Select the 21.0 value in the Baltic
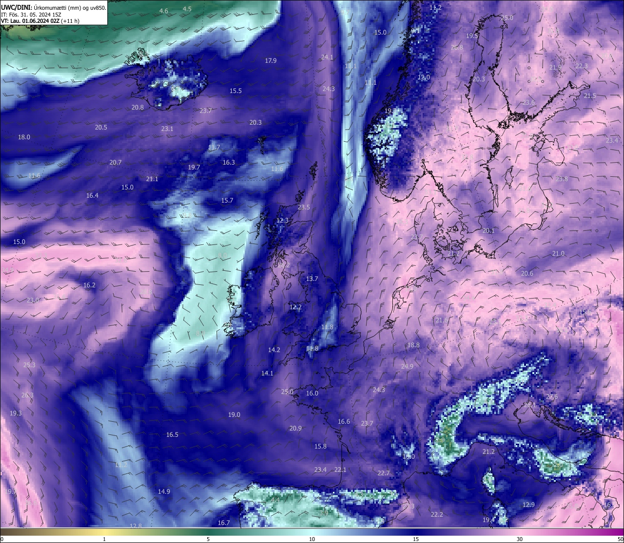 [558, 253]
